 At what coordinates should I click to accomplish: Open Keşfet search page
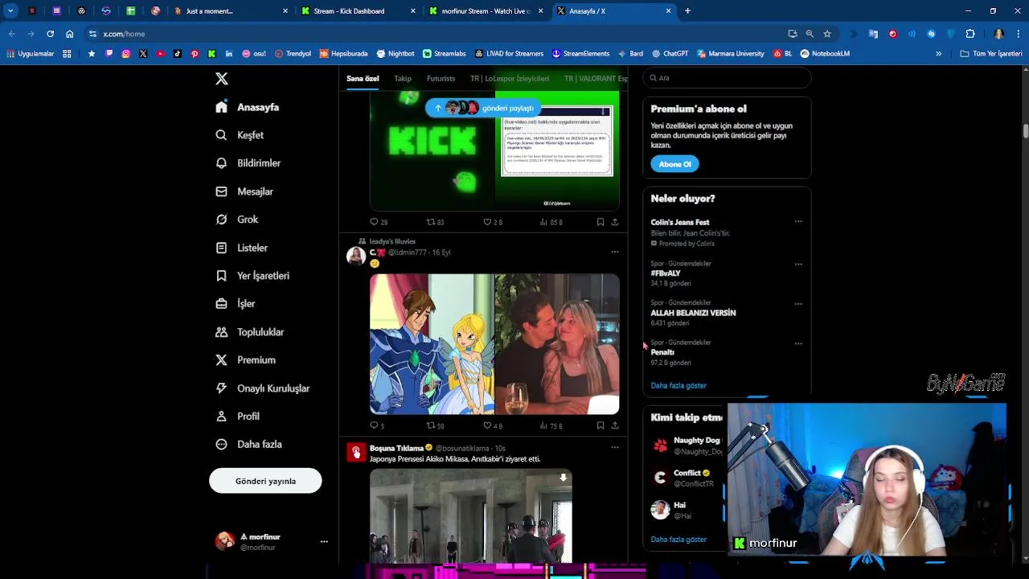(x=240, y=135)
